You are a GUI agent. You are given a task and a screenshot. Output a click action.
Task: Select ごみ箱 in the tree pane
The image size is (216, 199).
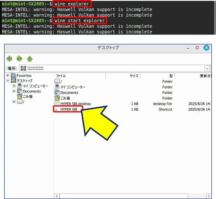[28, 96]
